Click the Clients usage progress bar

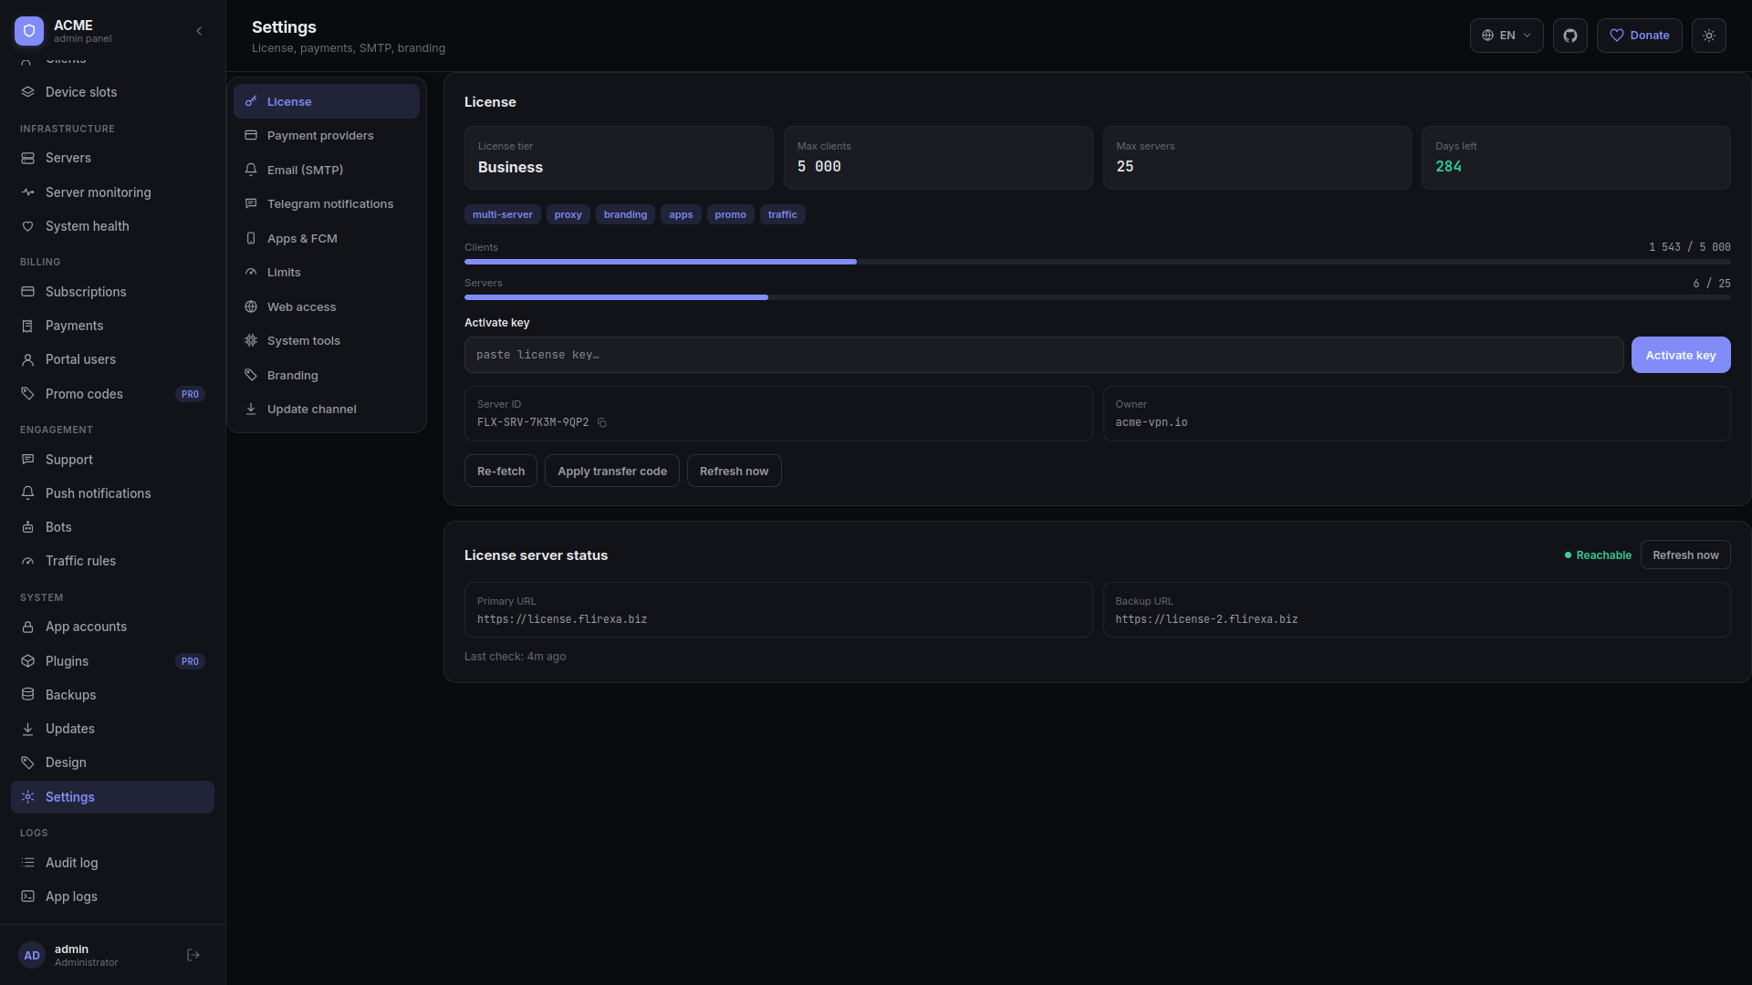coord(1098,262)
